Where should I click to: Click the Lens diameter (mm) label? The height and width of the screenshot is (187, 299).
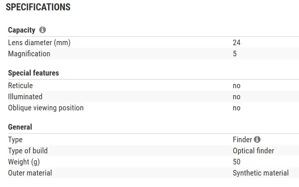point(39,43)
